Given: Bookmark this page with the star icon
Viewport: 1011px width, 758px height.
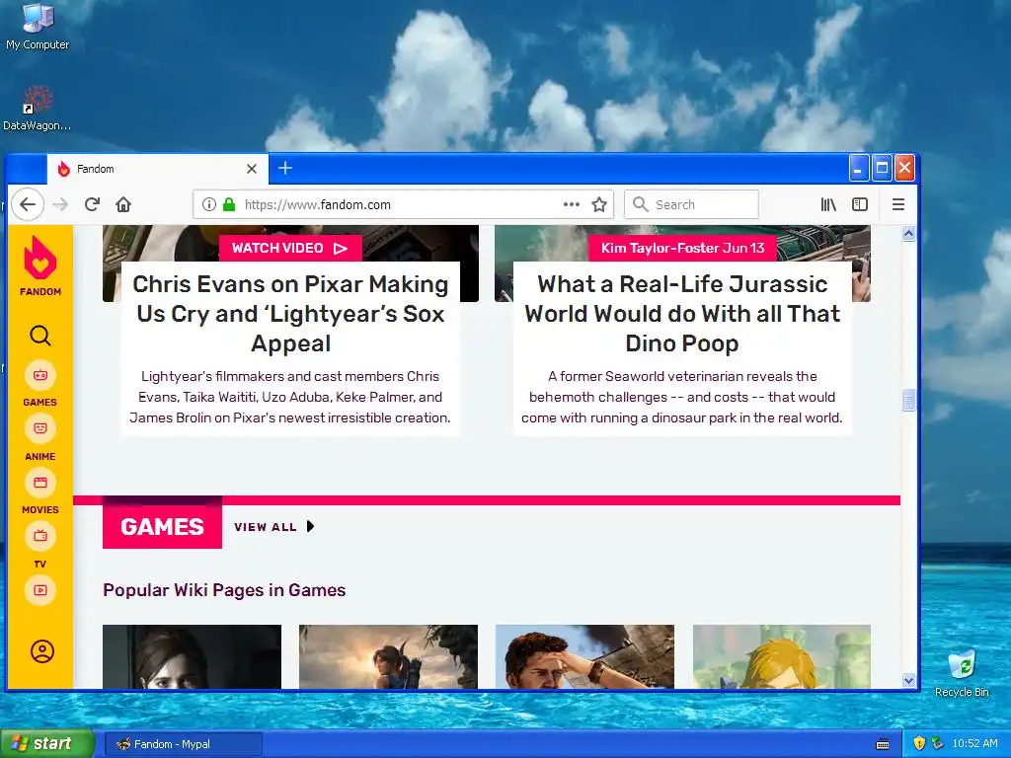Looking at the screenshot, I should 599,204.
